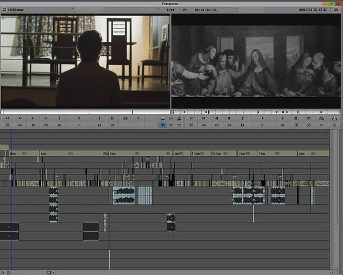Step forward ten frames in record monitor
Image resolution: width=343 pixels, height=275 pixels.
pyautogui.click(x=229, y=125)
